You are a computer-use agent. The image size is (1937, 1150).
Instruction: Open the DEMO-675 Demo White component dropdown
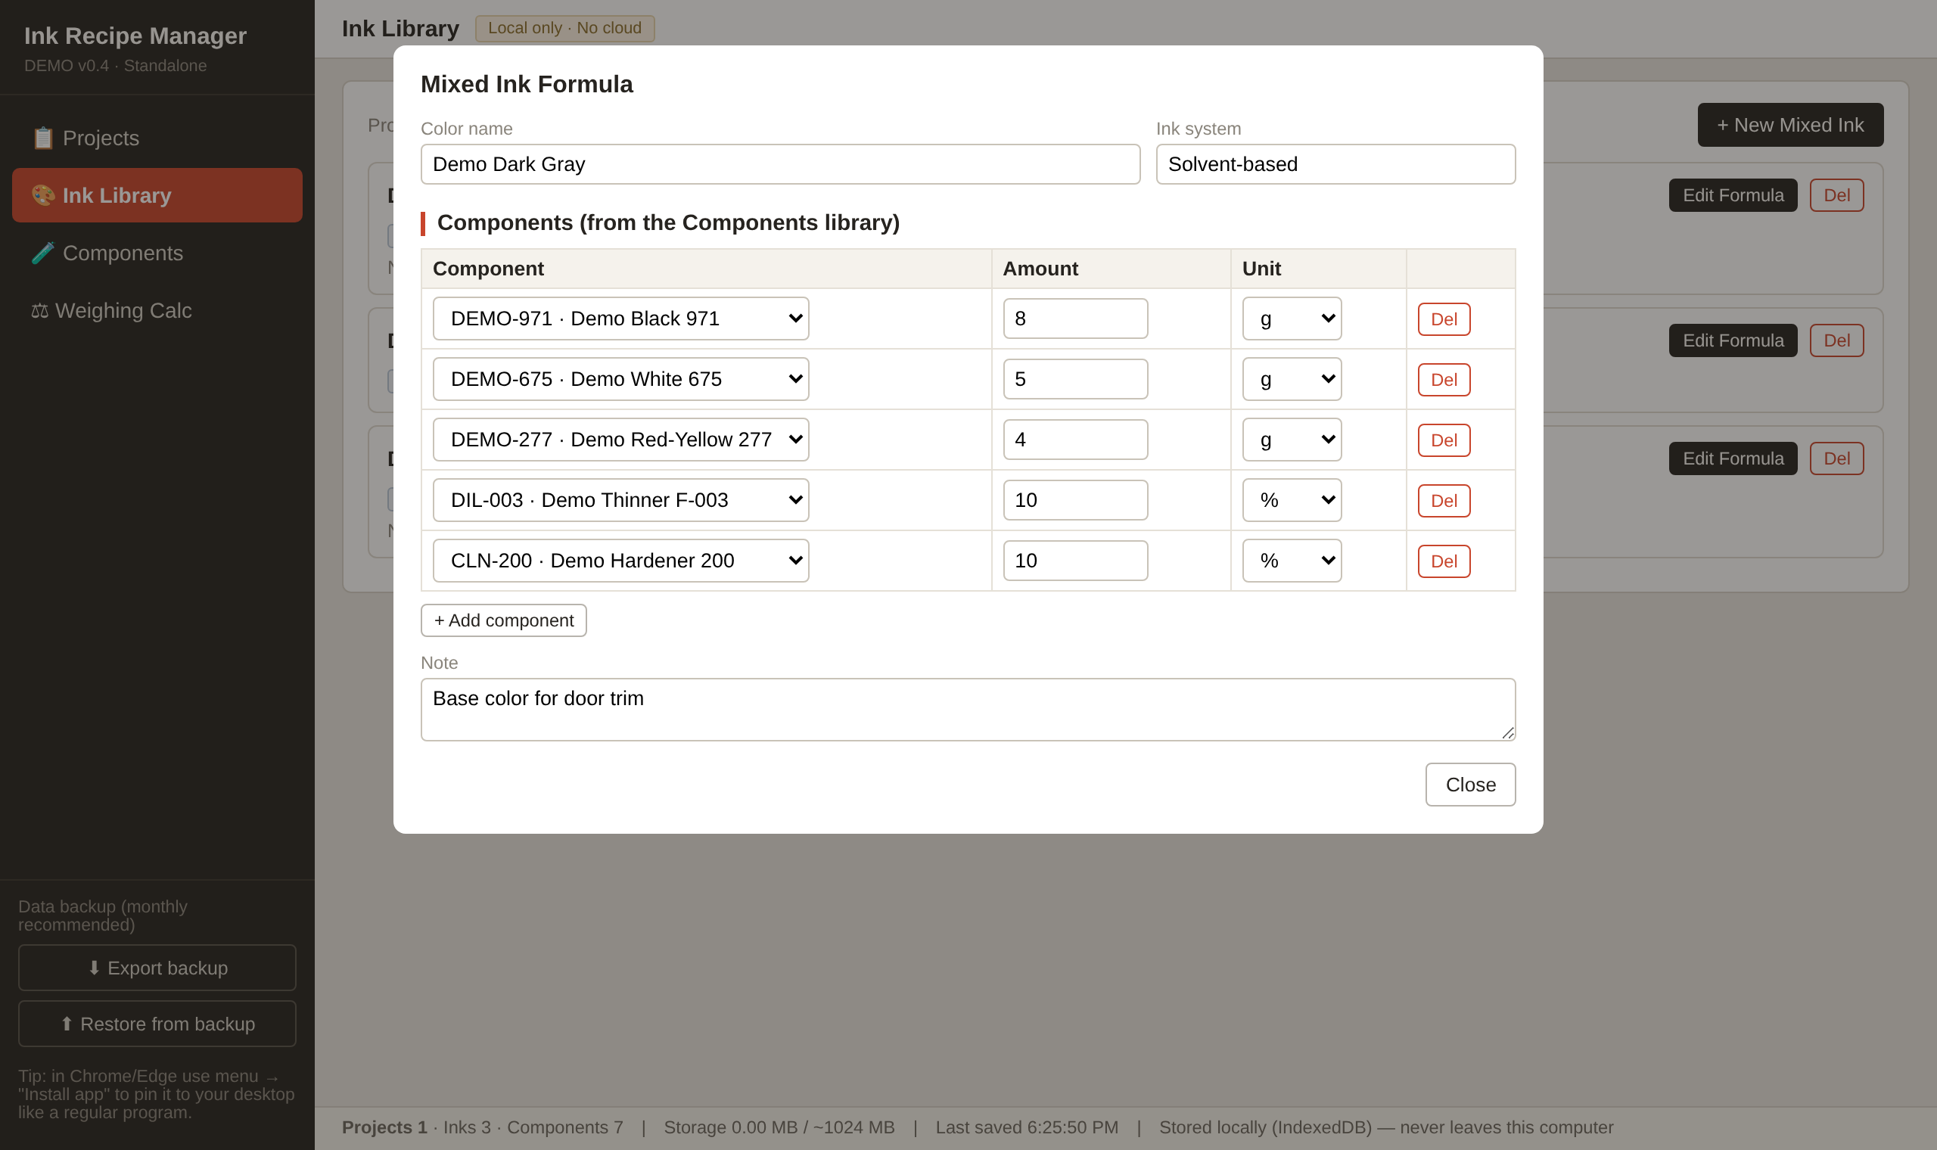(x=620, y=379)
